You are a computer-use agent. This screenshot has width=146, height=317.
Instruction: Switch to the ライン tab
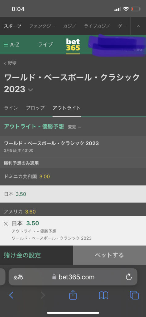(x=11, y=108)
